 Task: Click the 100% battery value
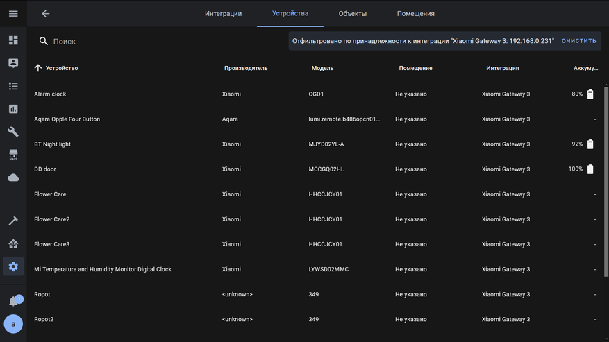[576, 169]
